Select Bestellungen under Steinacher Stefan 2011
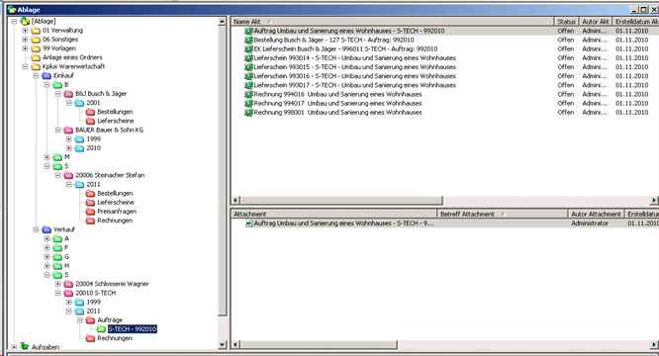659x356 pixels. [x=115, y=194]
